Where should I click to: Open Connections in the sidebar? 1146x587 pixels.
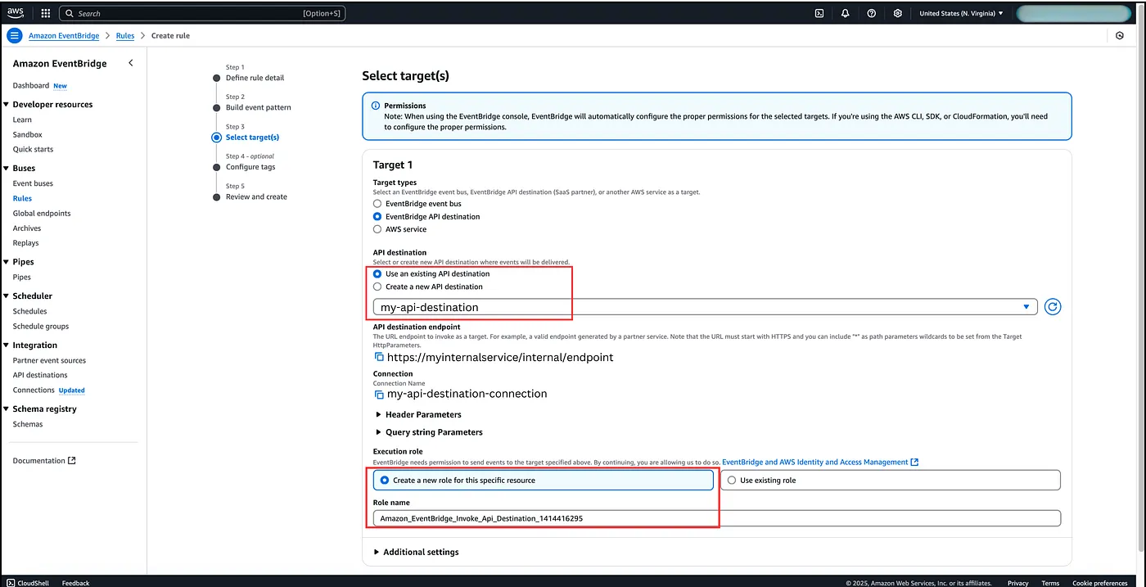(34, 390)
